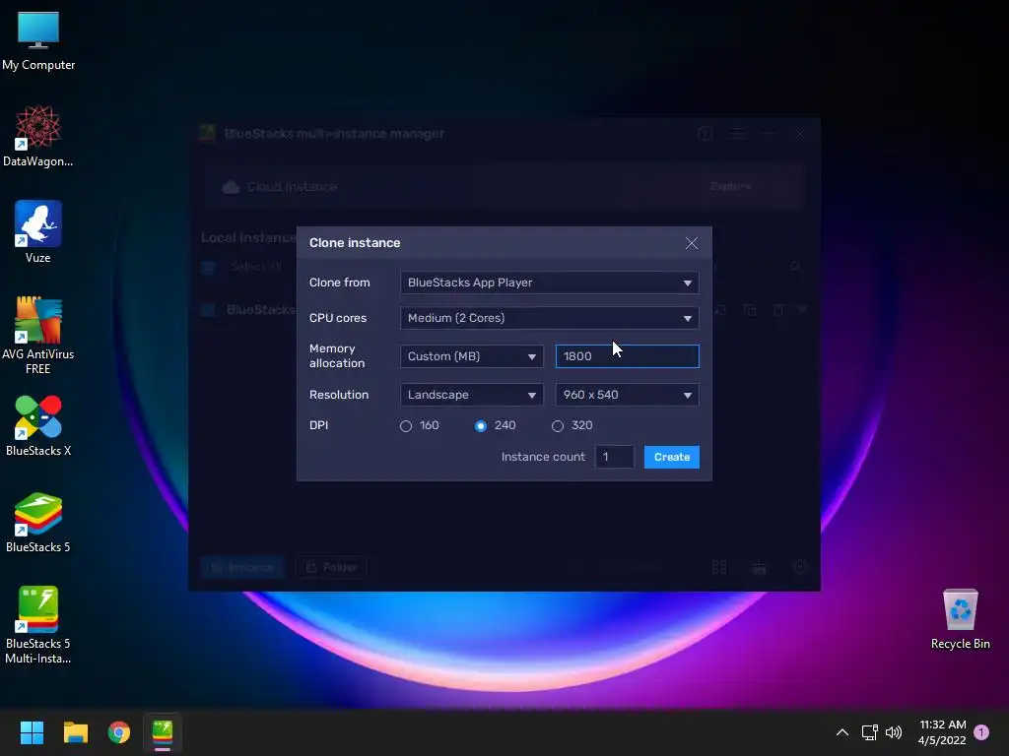
Task: Click the BlueStacks taskbar icon
Action: (163, 732)
